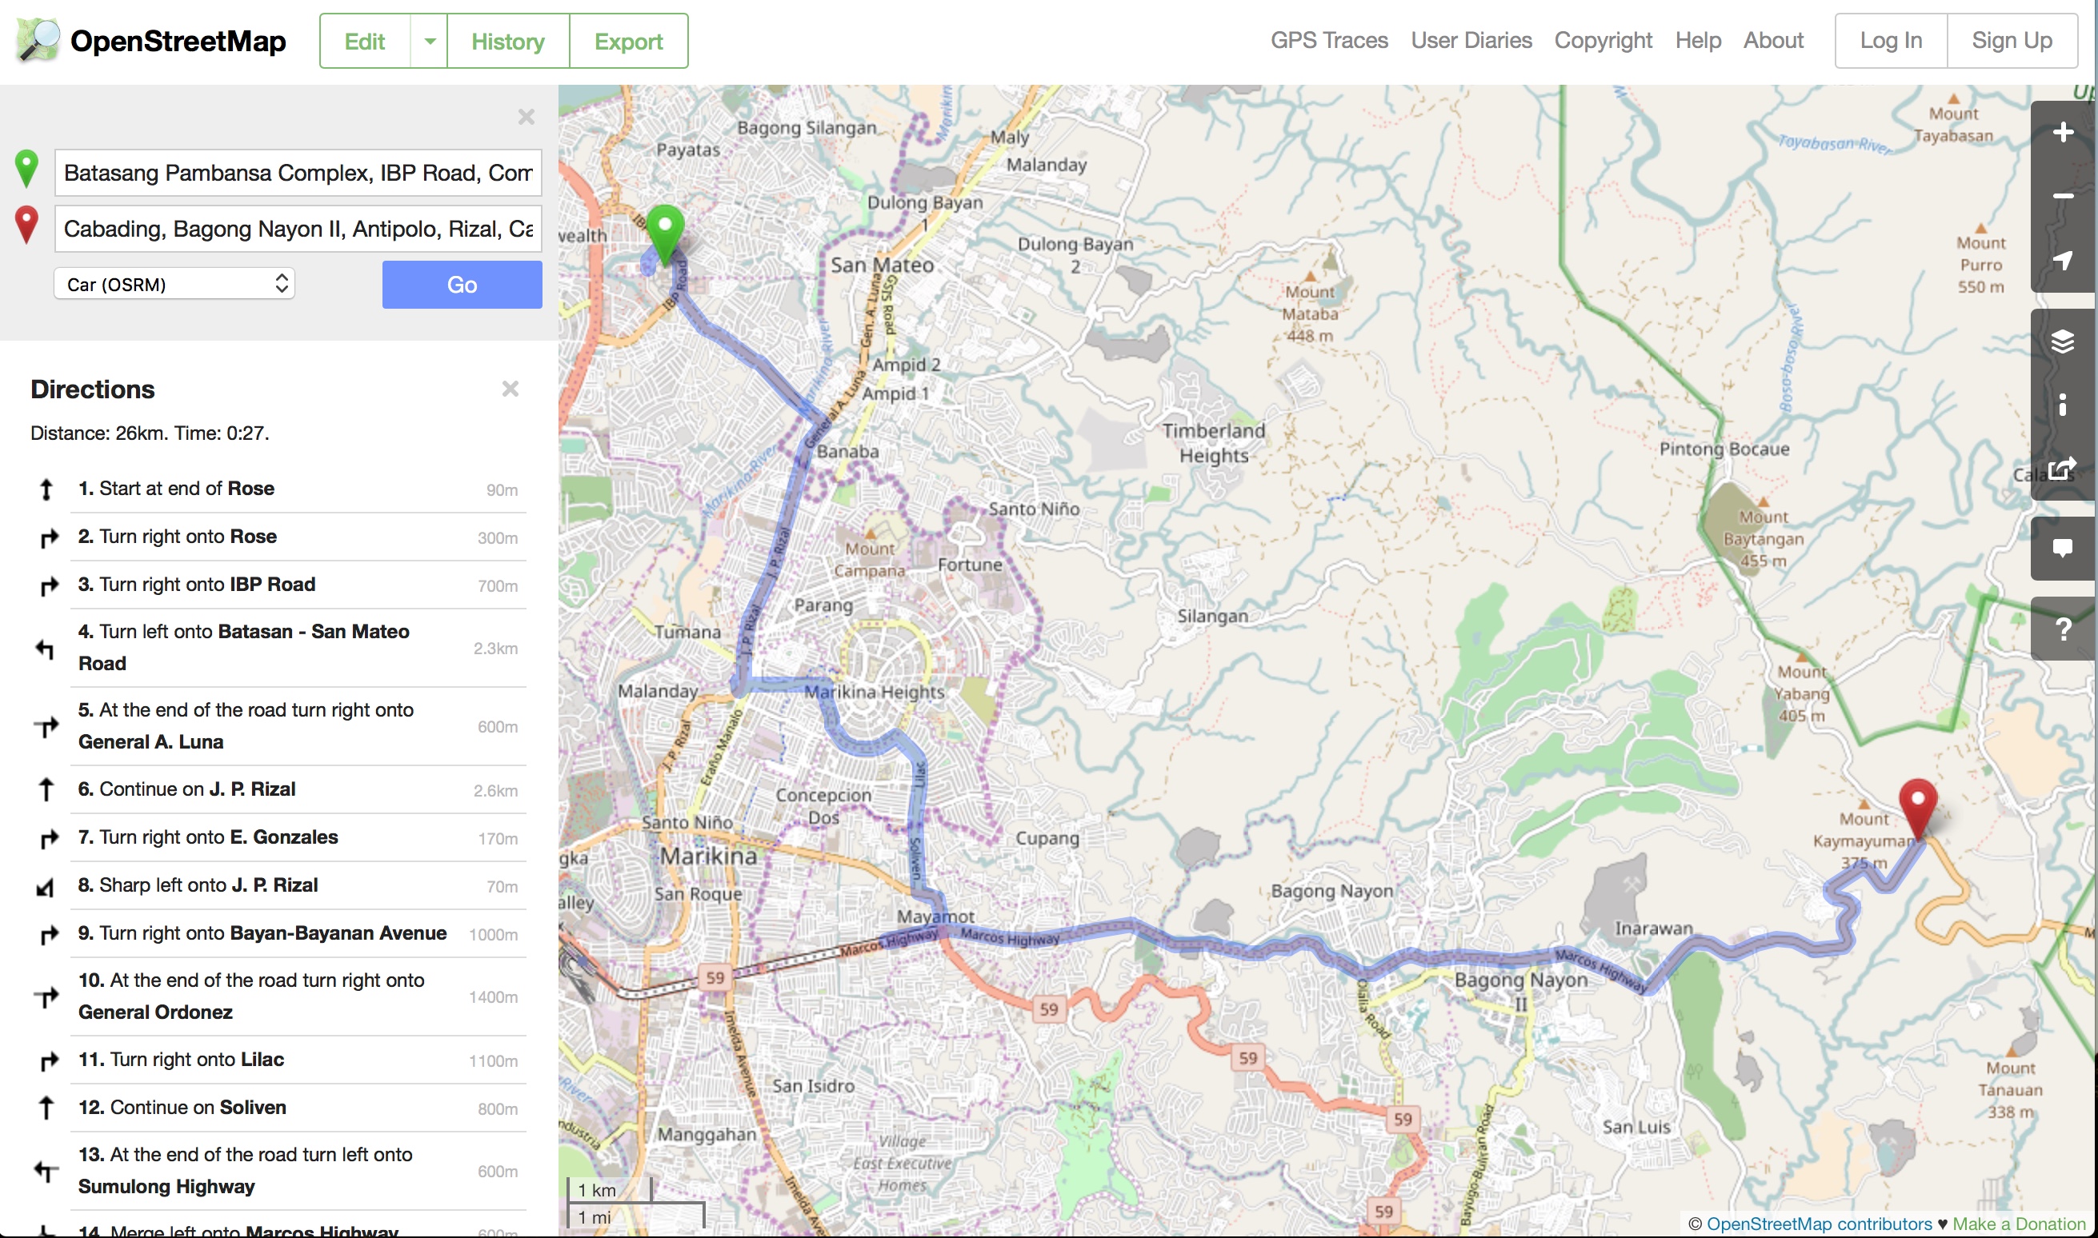Click the Go button to route
Screen dimensions: 2098x1238
click(462, 284)
